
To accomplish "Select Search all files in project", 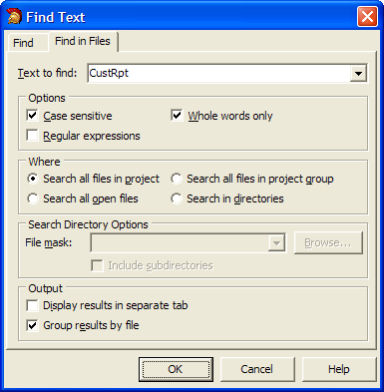I will [x=33, y=179].
